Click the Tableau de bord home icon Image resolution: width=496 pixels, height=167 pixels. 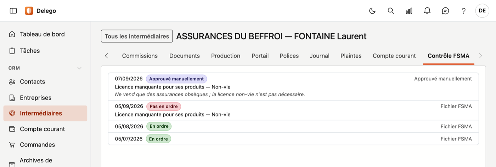pyautogui.click(x=12, y=34)
